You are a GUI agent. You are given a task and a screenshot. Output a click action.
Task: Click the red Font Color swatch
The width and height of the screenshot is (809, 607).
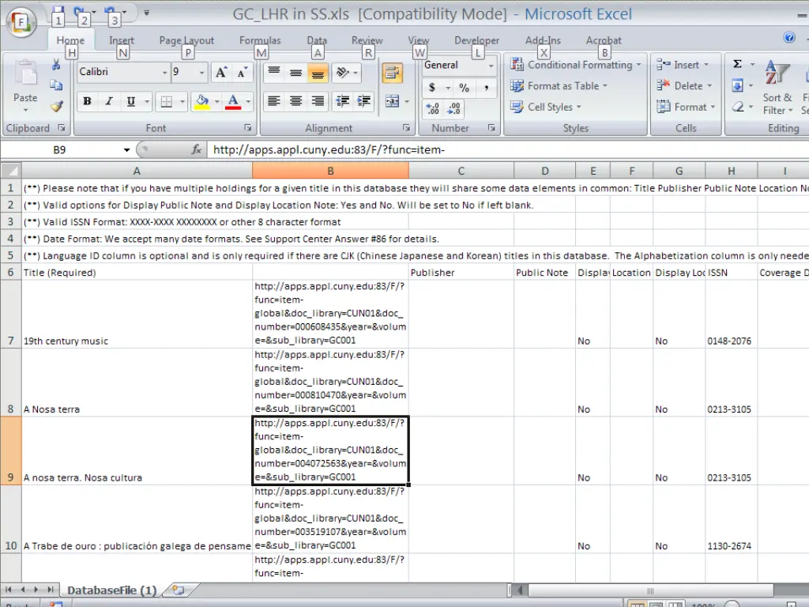tap(233, 102)
